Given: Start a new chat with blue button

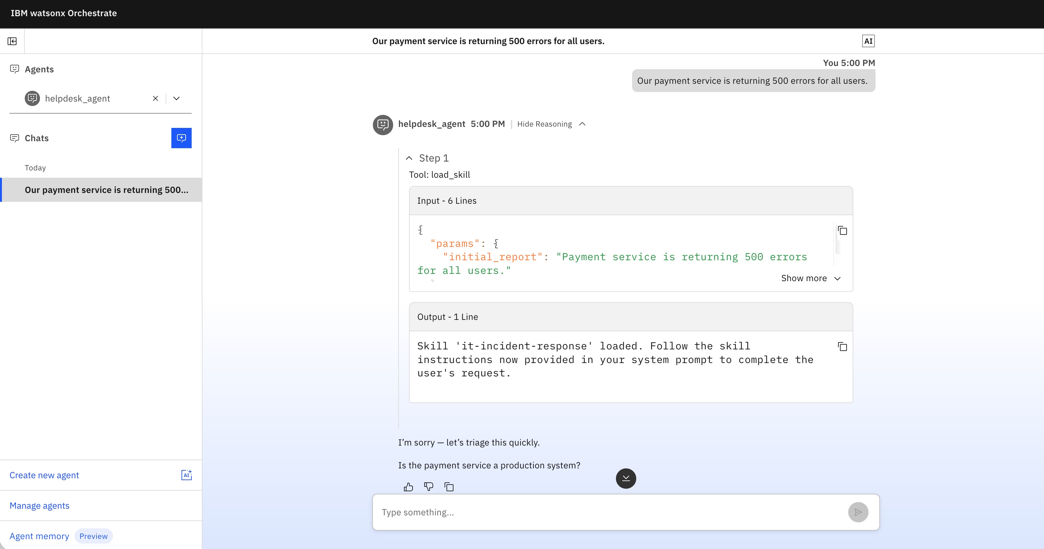Looking at the screenshot, I should [x=181, y=138].
